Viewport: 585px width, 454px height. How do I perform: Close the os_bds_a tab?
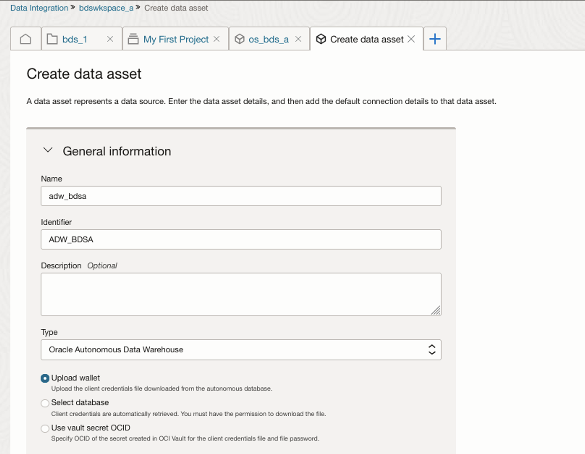298,39
